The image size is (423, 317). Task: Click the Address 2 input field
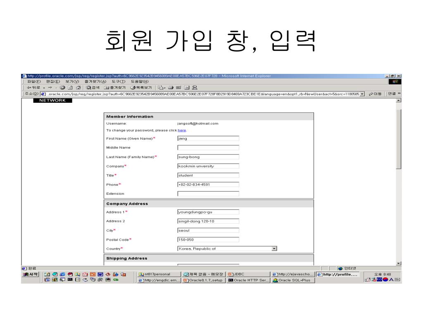point(208,221)
